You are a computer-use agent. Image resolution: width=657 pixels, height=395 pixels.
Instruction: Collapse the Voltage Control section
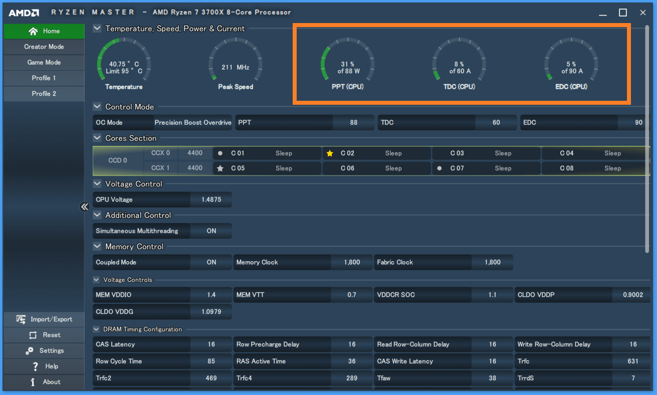coord(97,184)
